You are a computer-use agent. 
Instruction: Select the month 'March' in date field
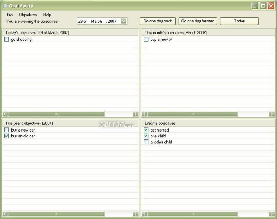pyautogui.click(x=96, y=21)
